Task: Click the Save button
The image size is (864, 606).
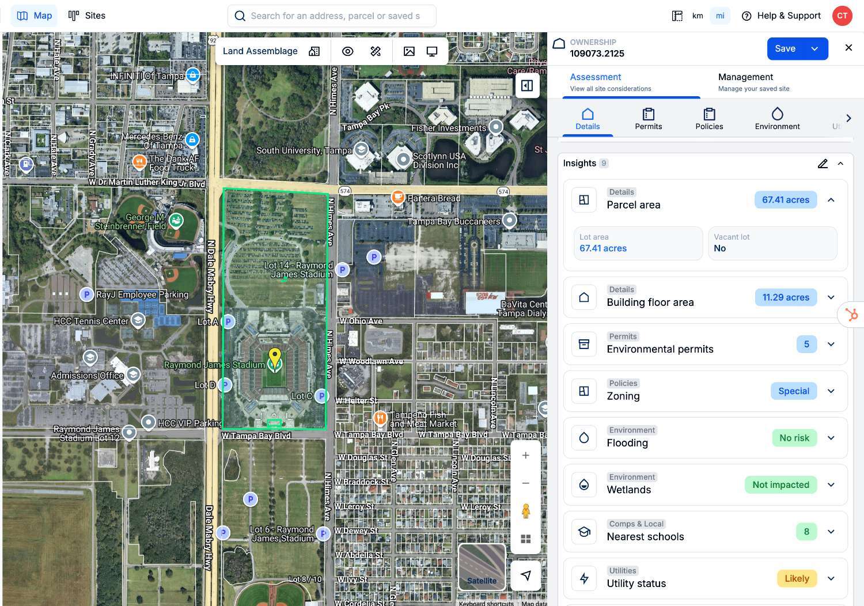Action: tap(785, 49)
